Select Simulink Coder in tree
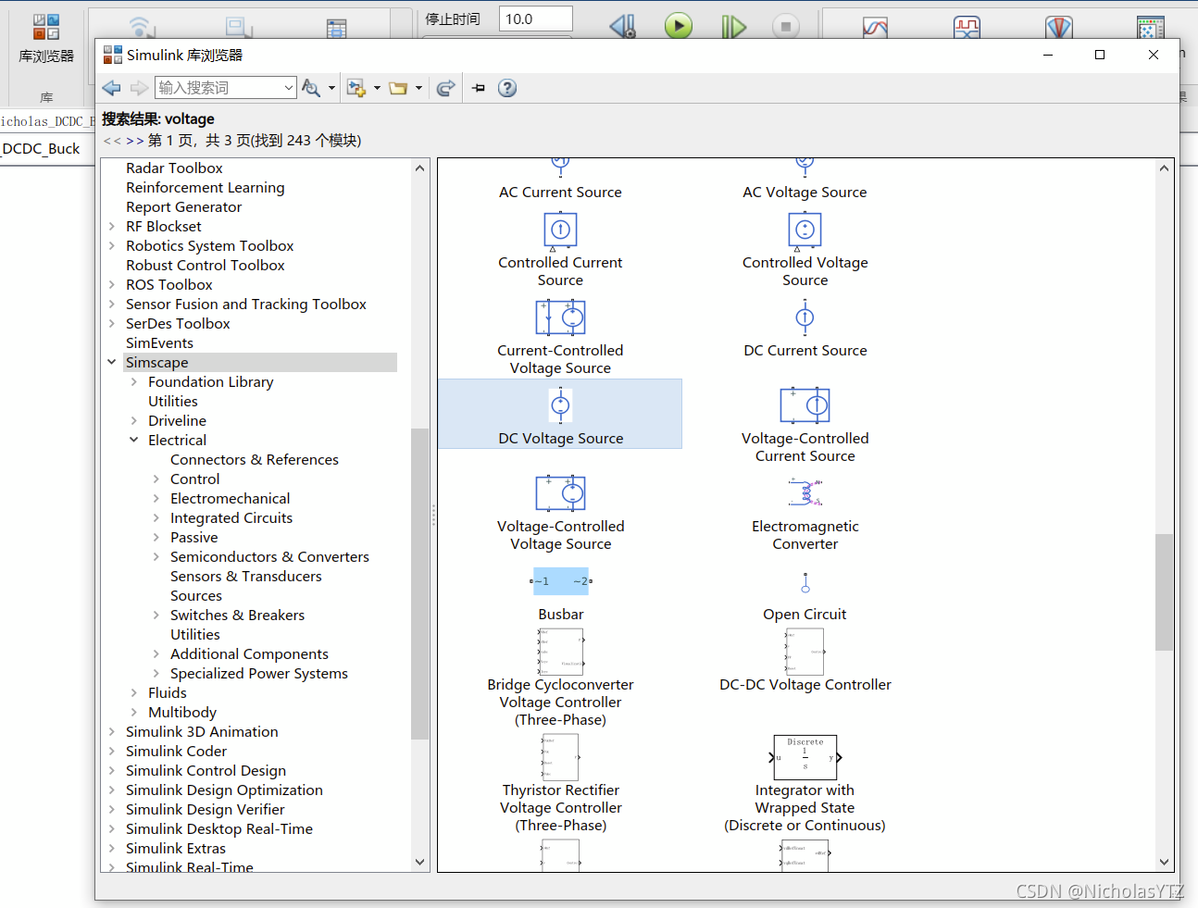Viewport: 1198px width, 908px height. pyautogui.click(x=176, y=751)
